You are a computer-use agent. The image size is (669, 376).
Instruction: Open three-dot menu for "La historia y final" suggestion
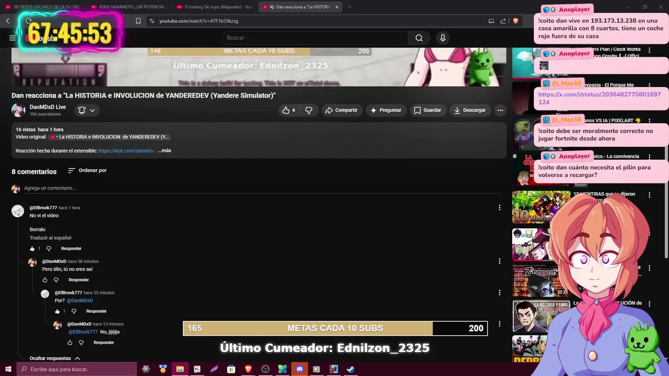click(x=650, y=303)
